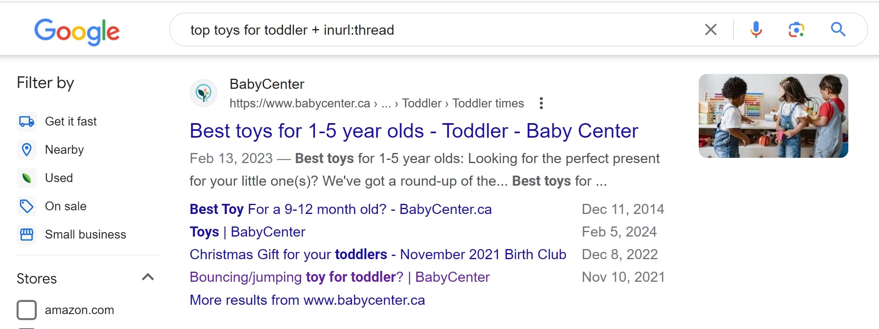Apply the On sale filter
879x329 pixels.
pyautogui.click(x=65, y=206)
